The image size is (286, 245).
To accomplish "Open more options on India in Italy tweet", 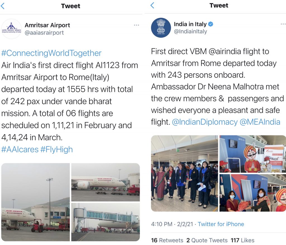I will coord(283,24).
